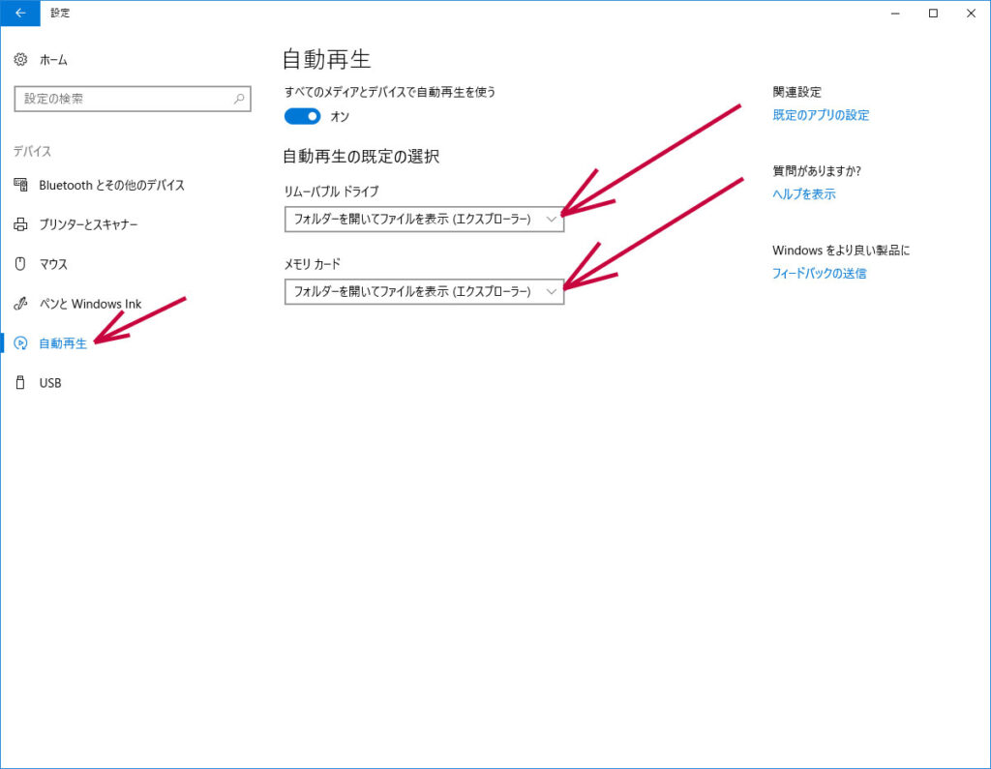
Task: Click the search magnifier icon
Action: click(x=239, y=99)
